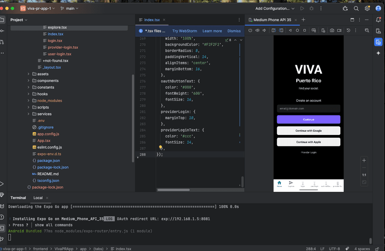This screenshot has width=385, height=251.
Task: Expand the services folder
Action: pos(28,114)
